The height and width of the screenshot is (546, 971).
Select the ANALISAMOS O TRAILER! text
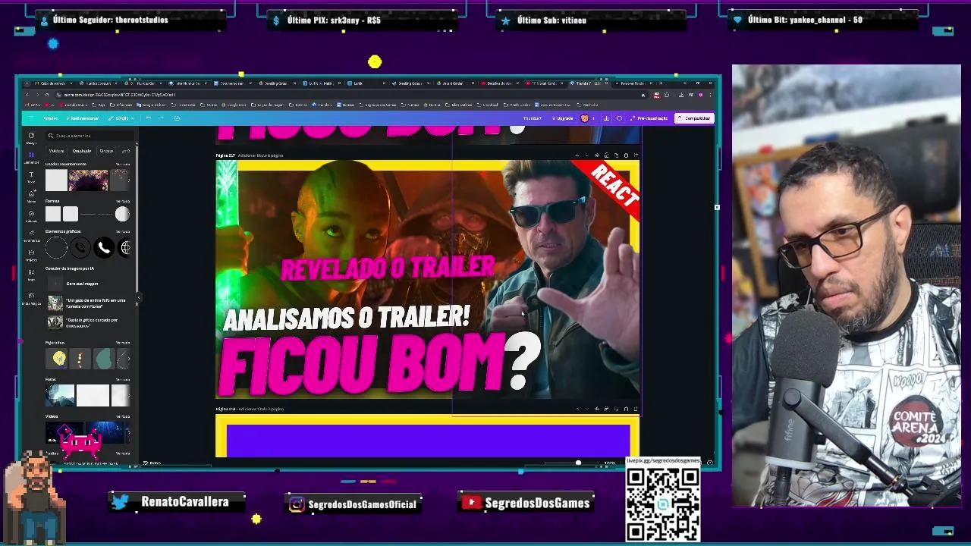(x=347, y=318)
